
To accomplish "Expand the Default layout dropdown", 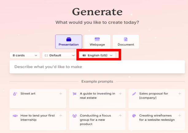I will click(x=59, y=55).
